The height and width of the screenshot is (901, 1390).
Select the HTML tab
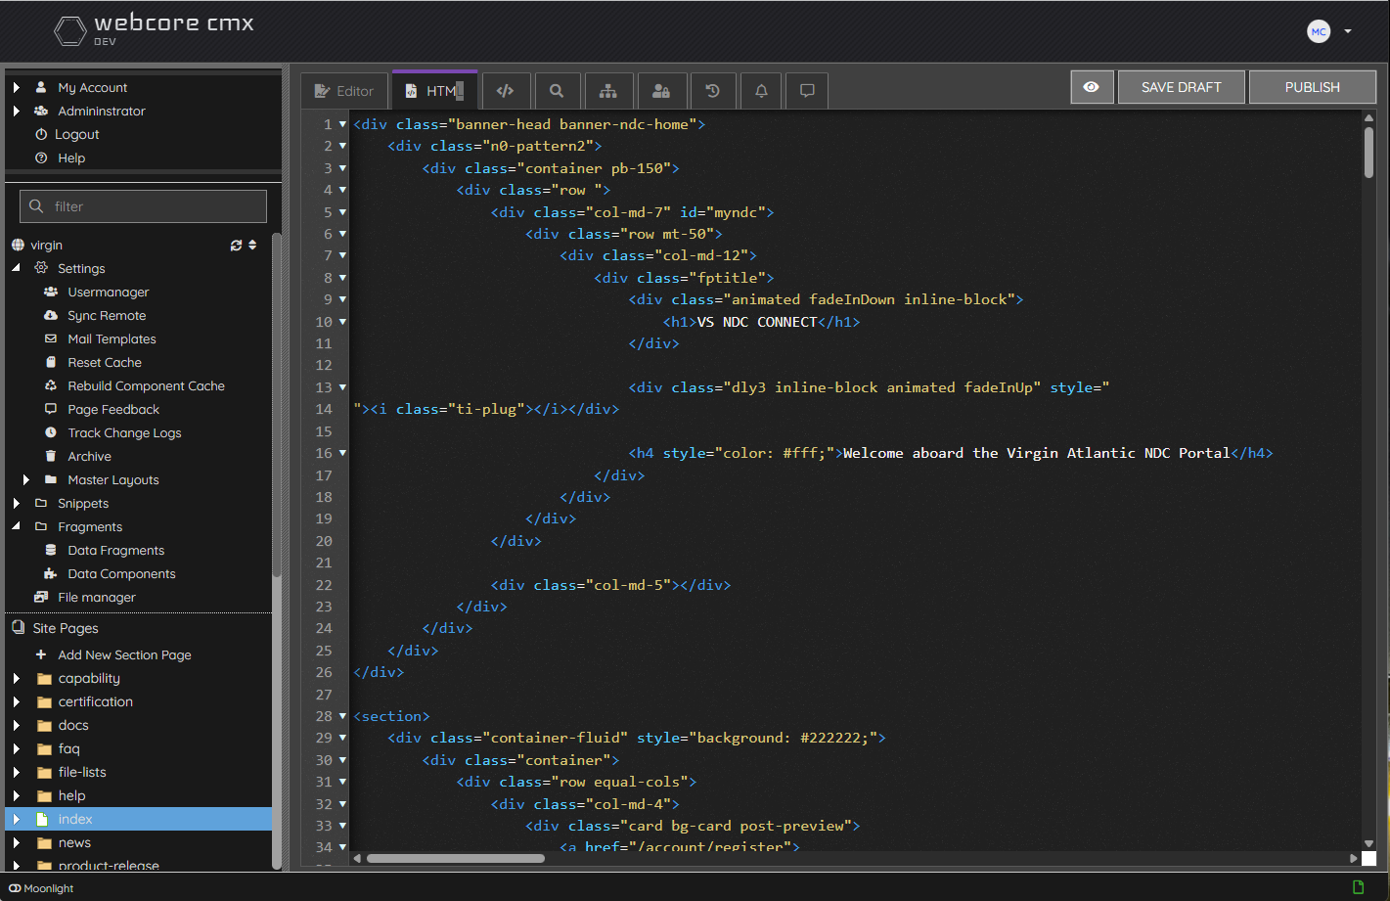coord(434,91)
